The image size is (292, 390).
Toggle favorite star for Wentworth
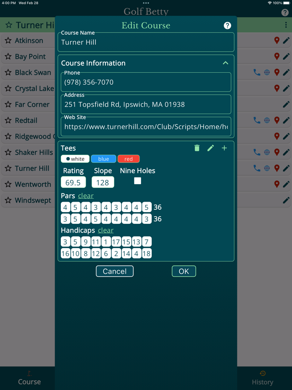click(8, 184)
